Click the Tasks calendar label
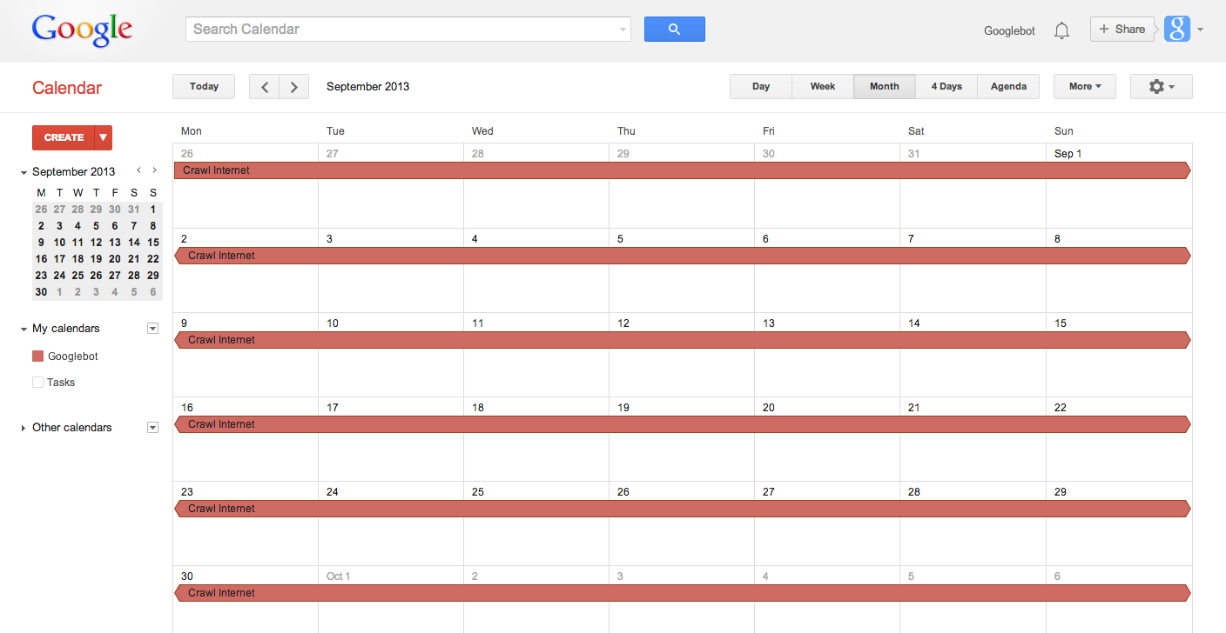 61,383
